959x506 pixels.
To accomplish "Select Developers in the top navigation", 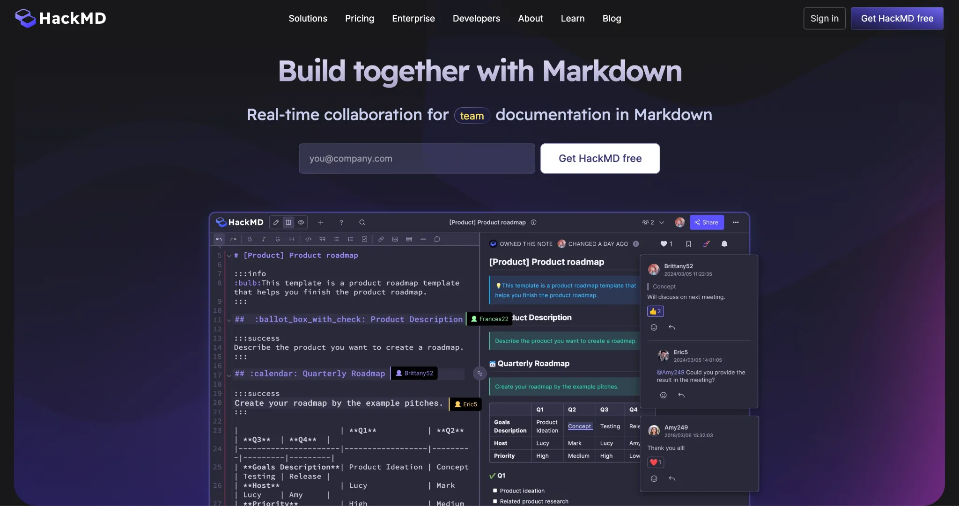I will pyautogui.click(x=476, y=18).
